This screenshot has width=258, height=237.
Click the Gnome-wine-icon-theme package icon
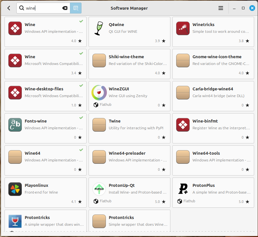point(183,60)
